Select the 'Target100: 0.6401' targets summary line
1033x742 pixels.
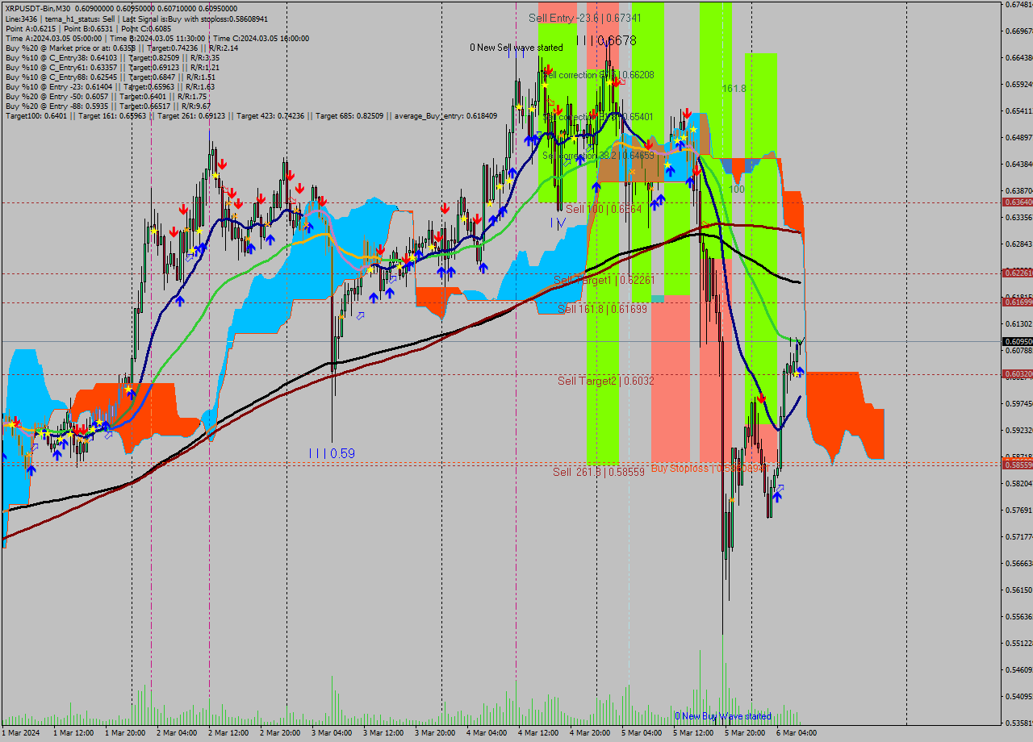tap(251, 115)
